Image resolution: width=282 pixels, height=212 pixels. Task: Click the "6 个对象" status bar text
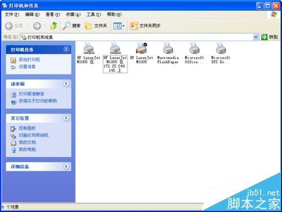click(x=10, y=207)
